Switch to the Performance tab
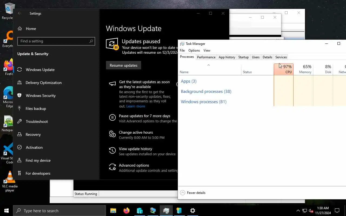 click(x=206, y=57)
